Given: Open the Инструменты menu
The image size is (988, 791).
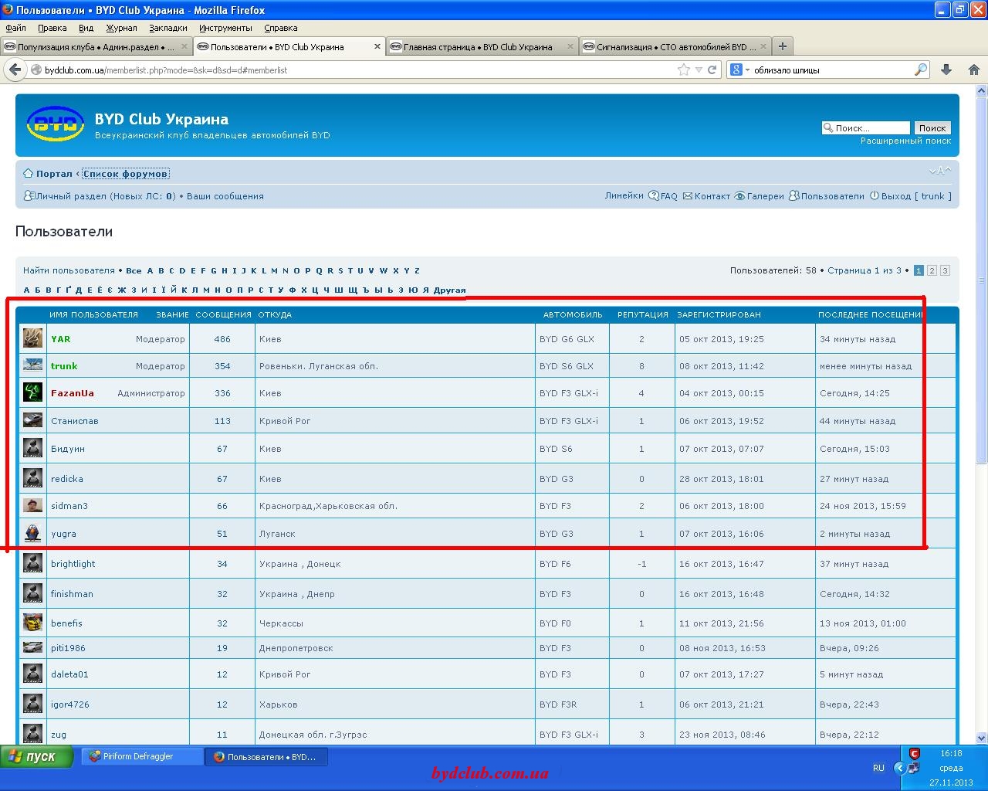Looking at the screenshot, I should [x=225, y=28].
